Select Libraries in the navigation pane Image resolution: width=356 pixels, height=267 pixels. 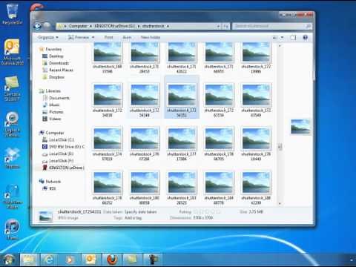tap(53, 91)
